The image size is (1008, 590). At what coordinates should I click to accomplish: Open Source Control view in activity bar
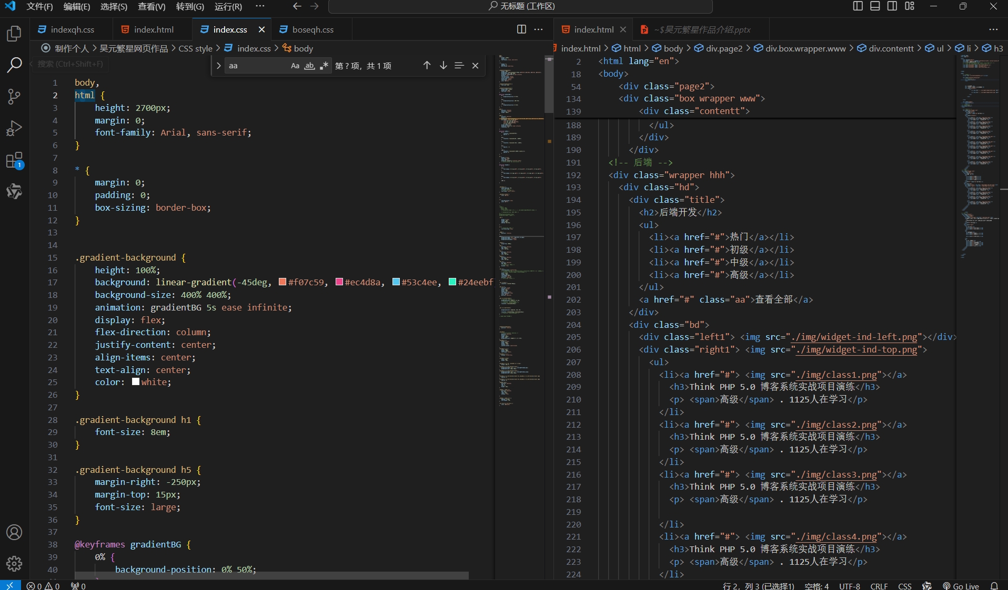(x=14, y=97)
